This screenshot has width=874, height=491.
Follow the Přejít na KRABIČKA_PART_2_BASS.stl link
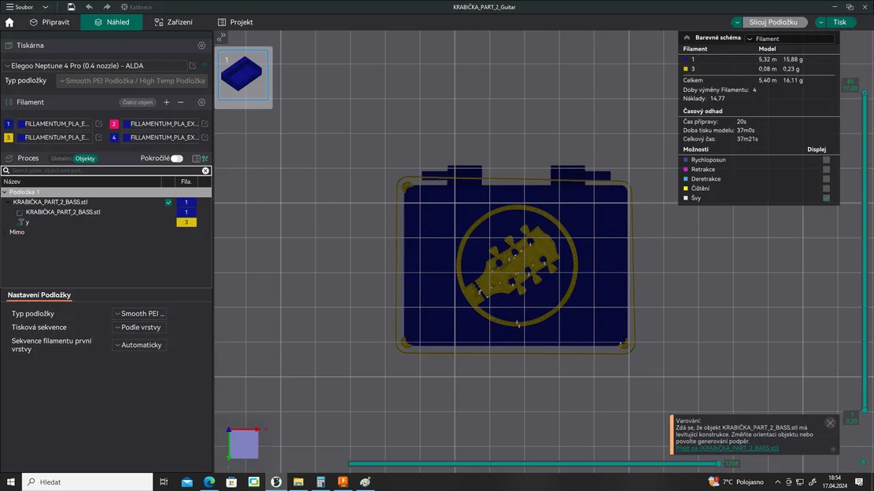727,448
